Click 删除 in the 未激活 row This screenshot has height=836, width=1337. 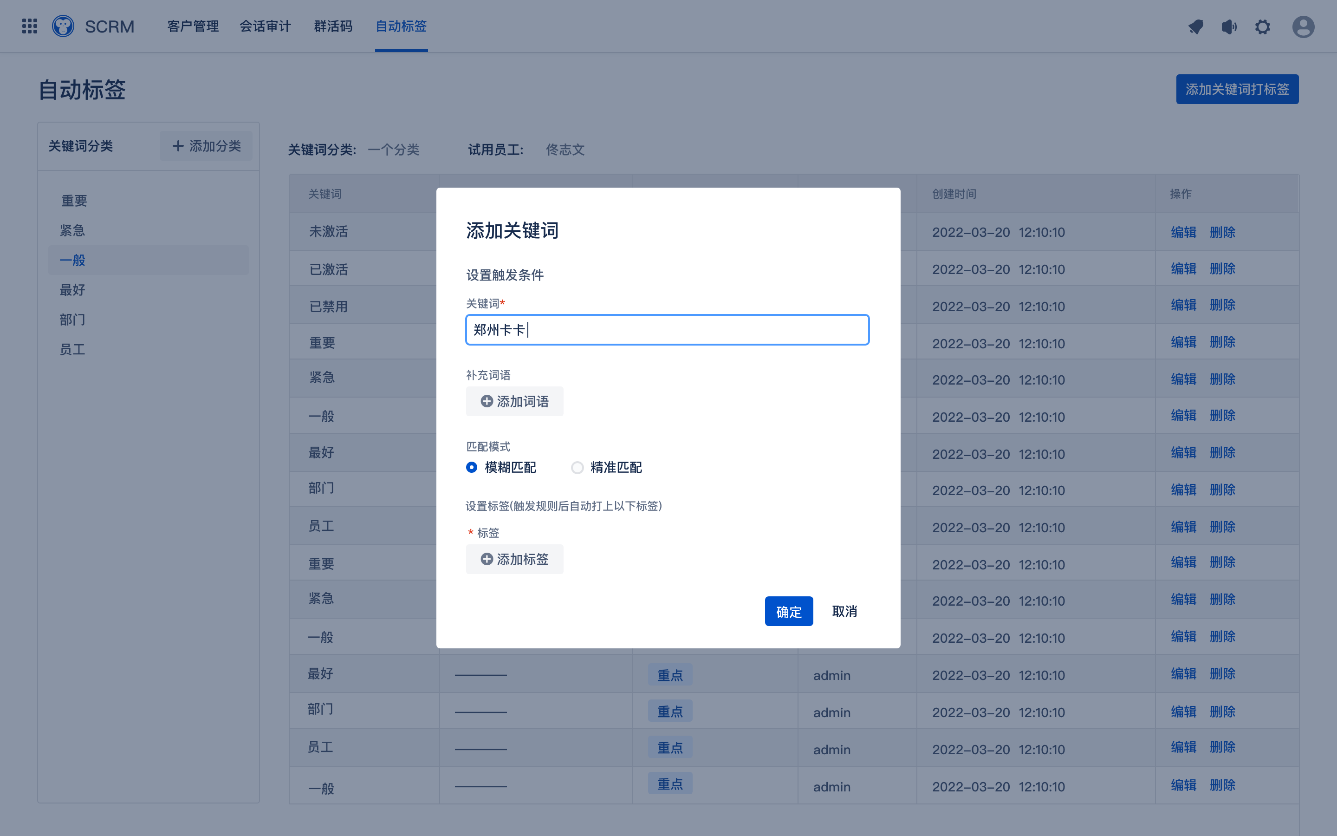click(x=1222, y=232)
